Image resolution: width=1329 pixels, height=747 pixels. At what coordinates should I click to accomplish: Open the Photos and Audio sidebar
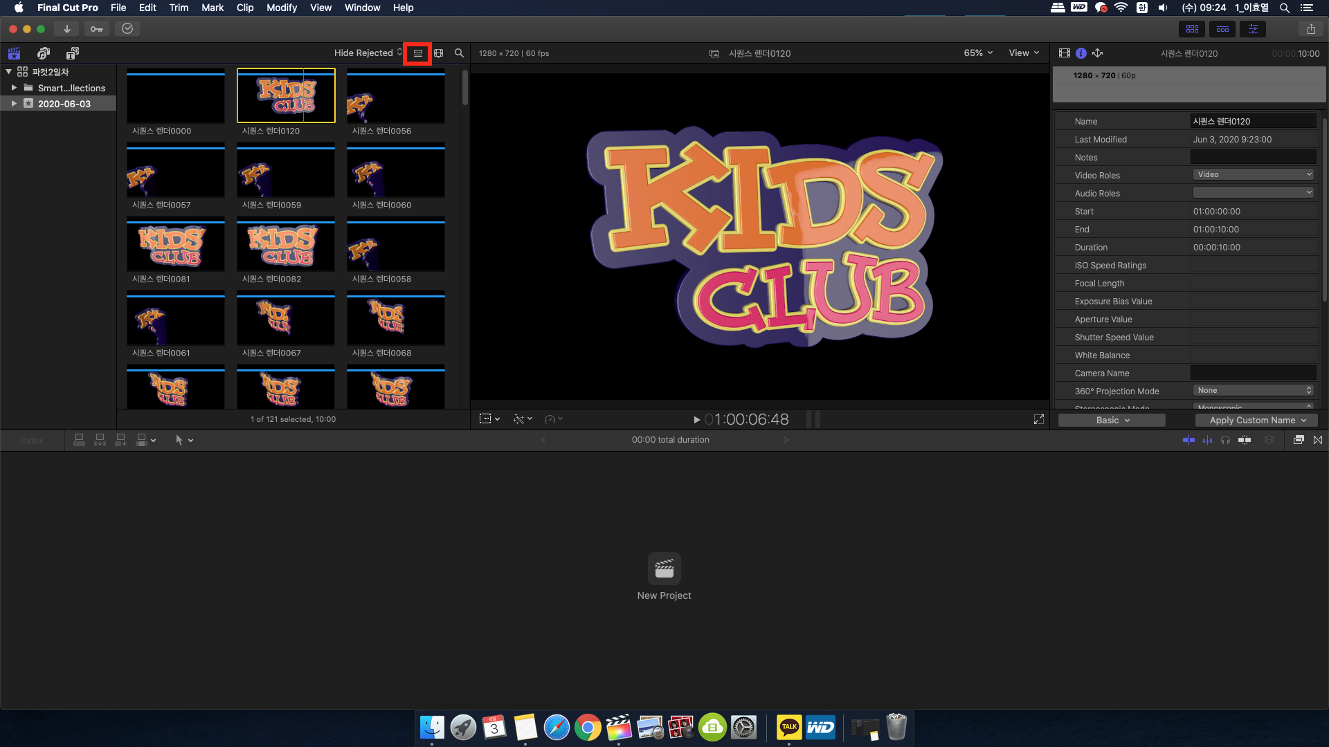click(x=43, y=53)
